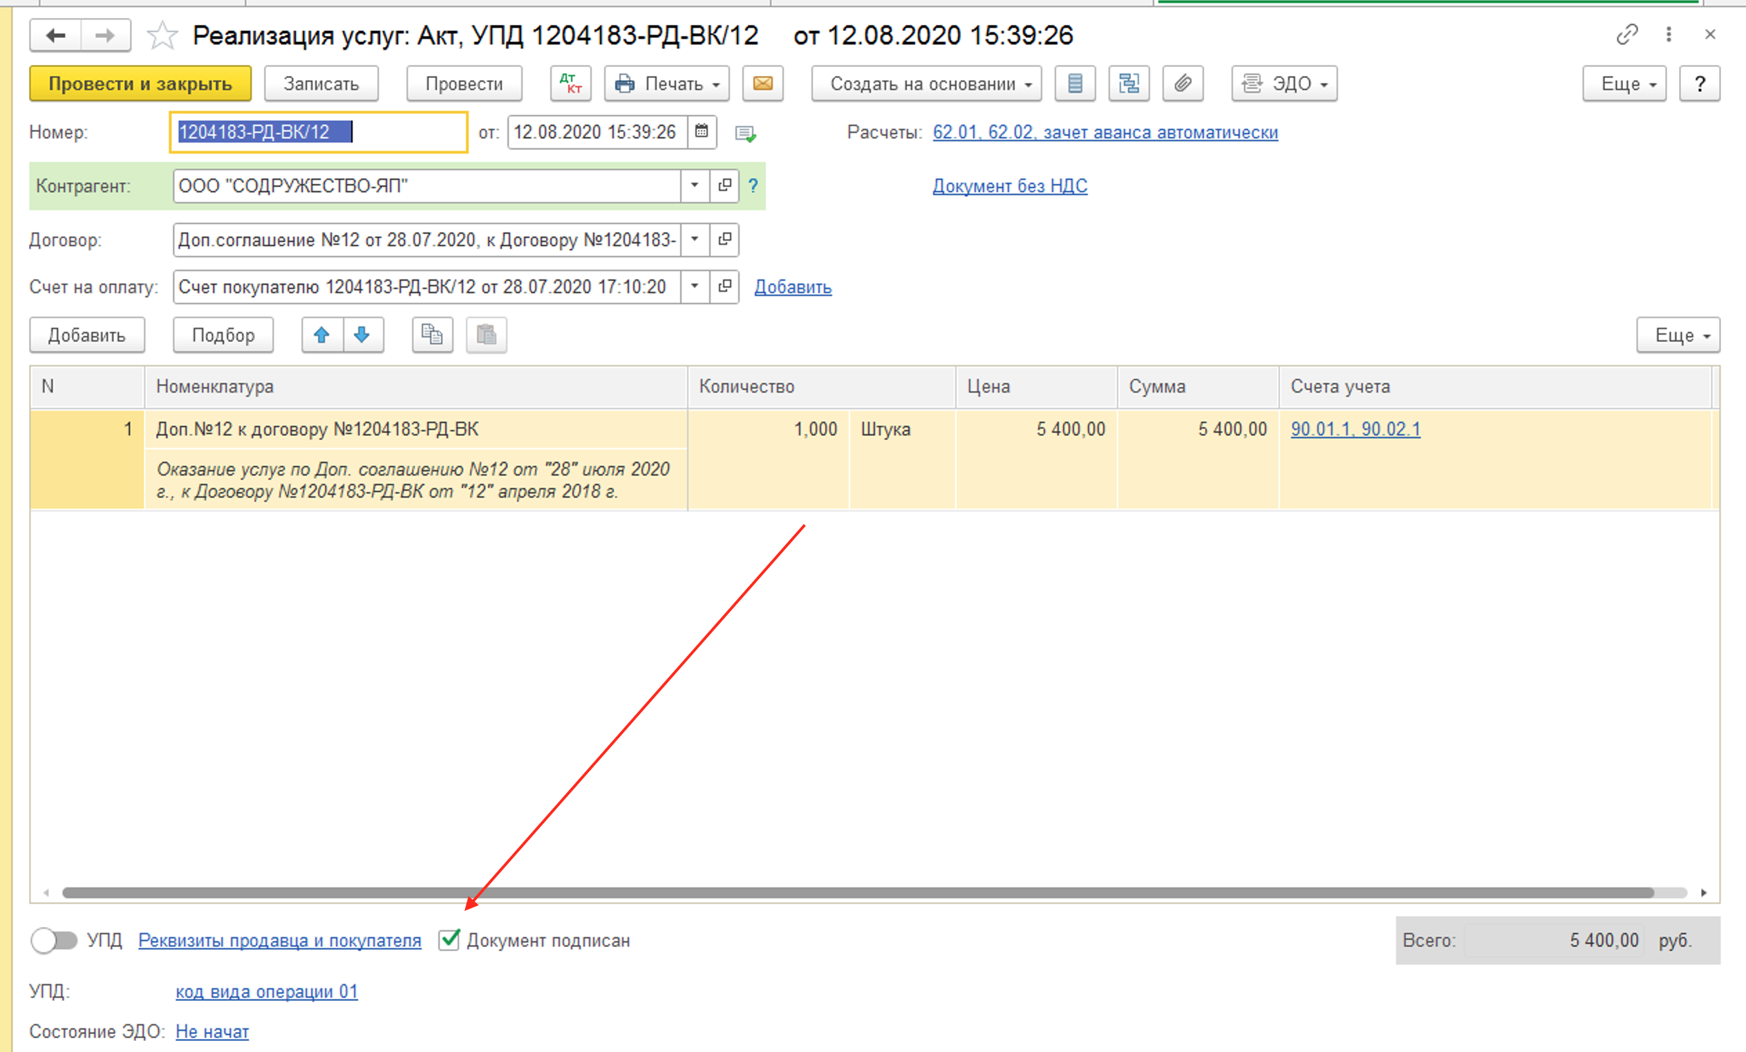
Task: Move row down with blue arrow
Action: click(x=363, y=335)
